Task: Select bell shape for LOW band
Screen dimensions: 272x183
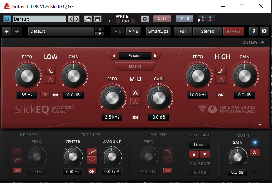Action: (50, 79)
